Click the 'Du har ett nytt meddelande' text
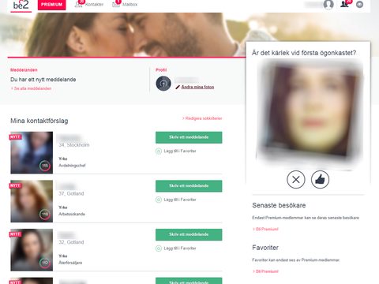The image size is (379, 284). [x=43, y=80]
